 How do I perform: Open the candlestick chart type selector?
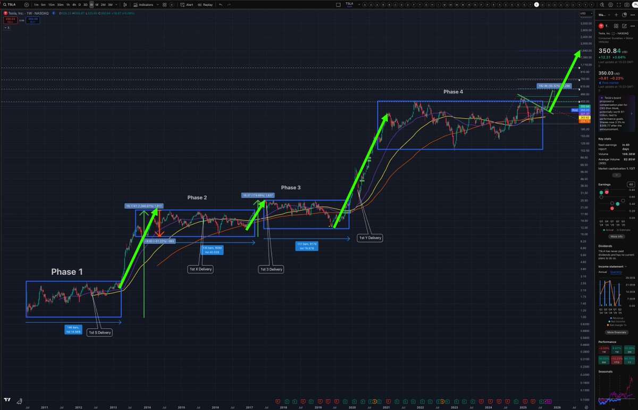(x=125, y=5)
